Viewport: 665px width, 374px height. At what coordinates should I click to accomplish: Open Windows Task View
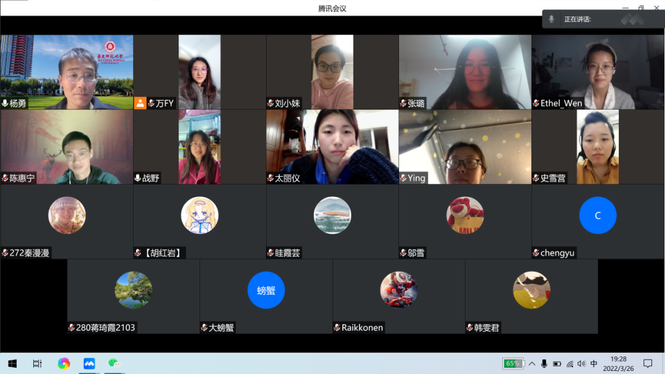[x=38, y=364]
